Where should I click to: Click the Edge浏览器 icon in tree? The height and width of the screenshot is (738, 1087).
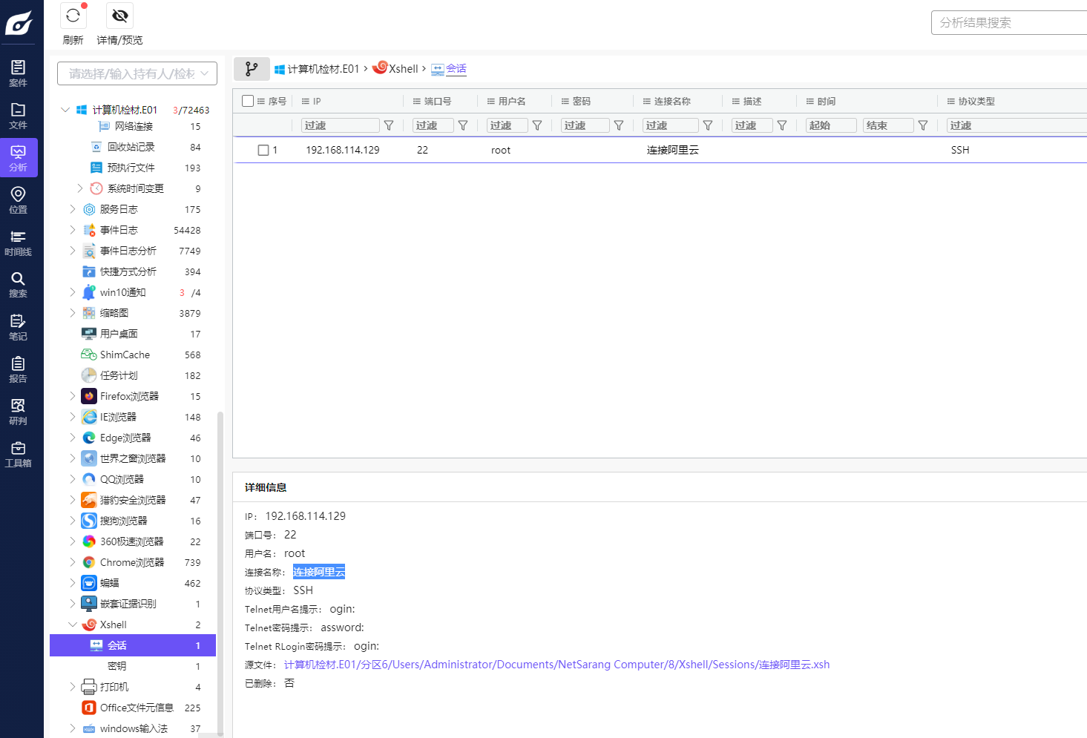click(x=89, y=438)
